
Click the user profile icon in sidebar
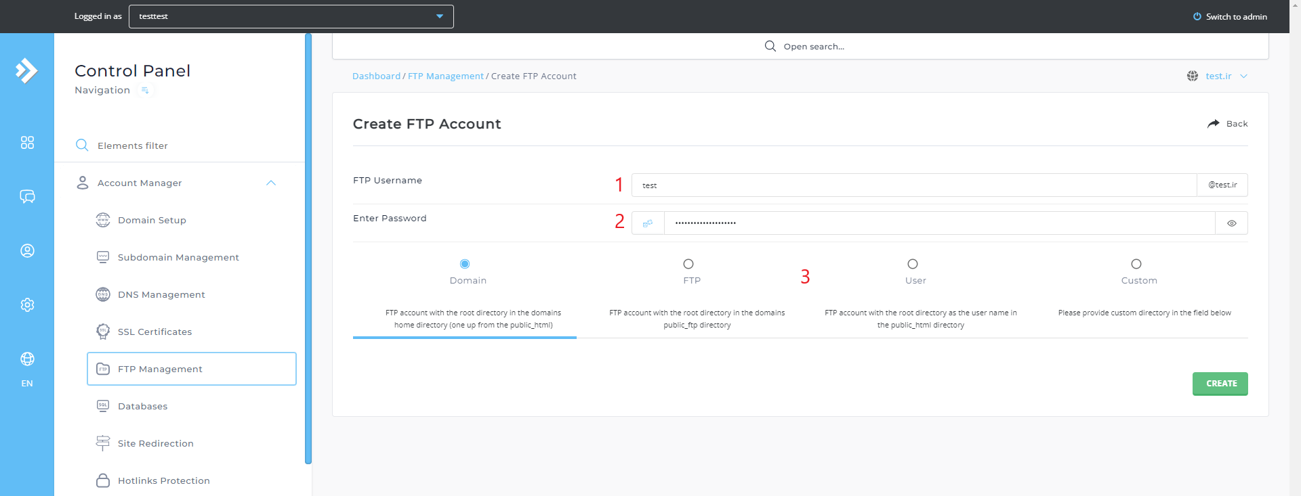click(x=27, y=251)
